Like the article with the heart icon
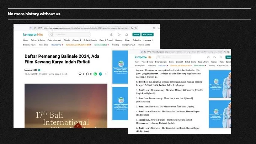 point(80,74)
